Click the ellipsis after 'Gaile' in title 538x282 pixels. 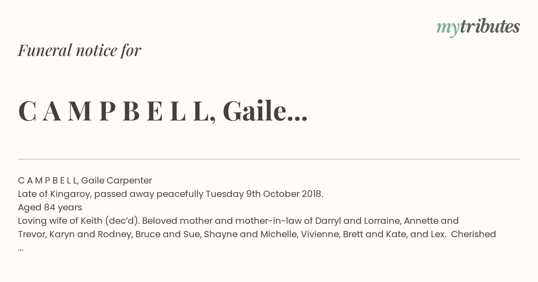point(297,119)
